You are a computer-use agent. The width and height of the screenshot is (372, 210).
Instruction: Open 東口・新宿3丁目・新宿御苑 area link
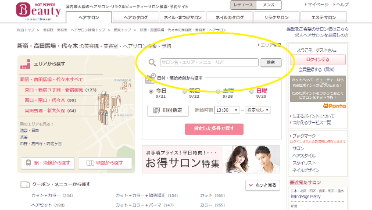coord(54,90)
